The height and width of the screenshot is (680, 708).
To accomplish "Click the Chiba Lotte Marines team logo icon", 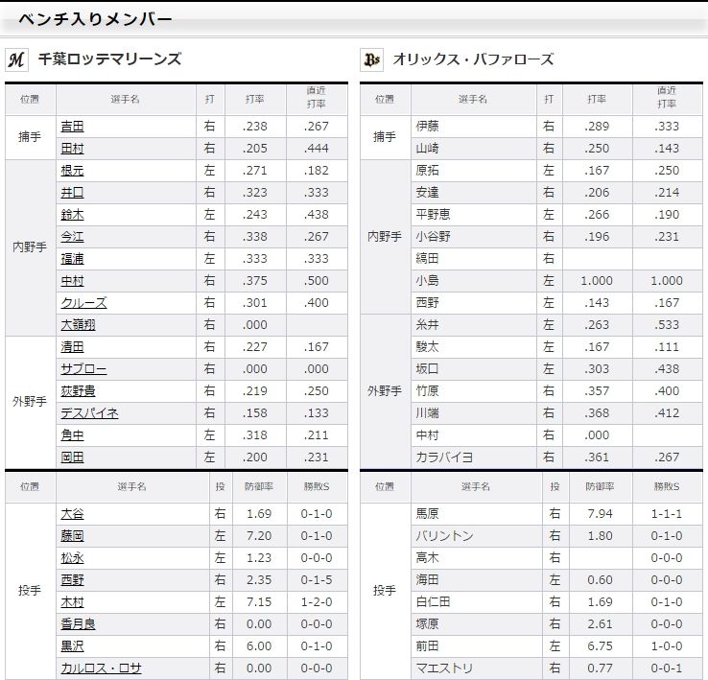I will pos(16,59).
